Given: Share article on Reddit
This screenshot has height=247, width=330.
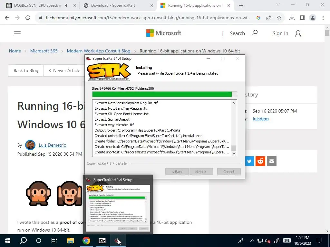Looking at the screenshot, I should pos(260,161).
